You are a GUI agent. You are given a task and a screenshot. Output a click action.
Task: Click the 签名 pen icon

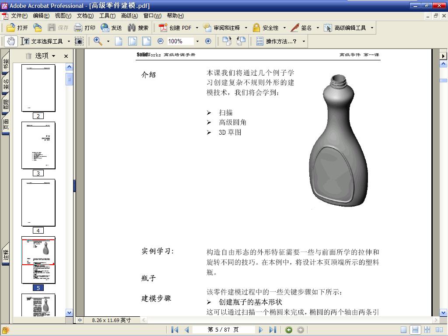[x=295, y=28]
